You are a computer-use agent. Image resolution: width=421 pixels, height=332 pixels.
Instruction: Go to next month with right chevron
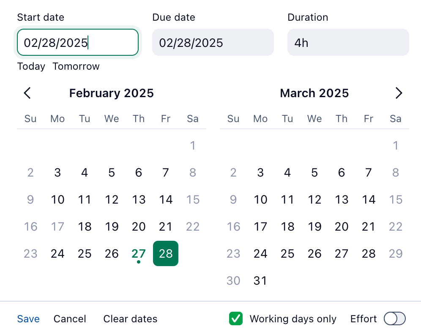pos(398,93)
